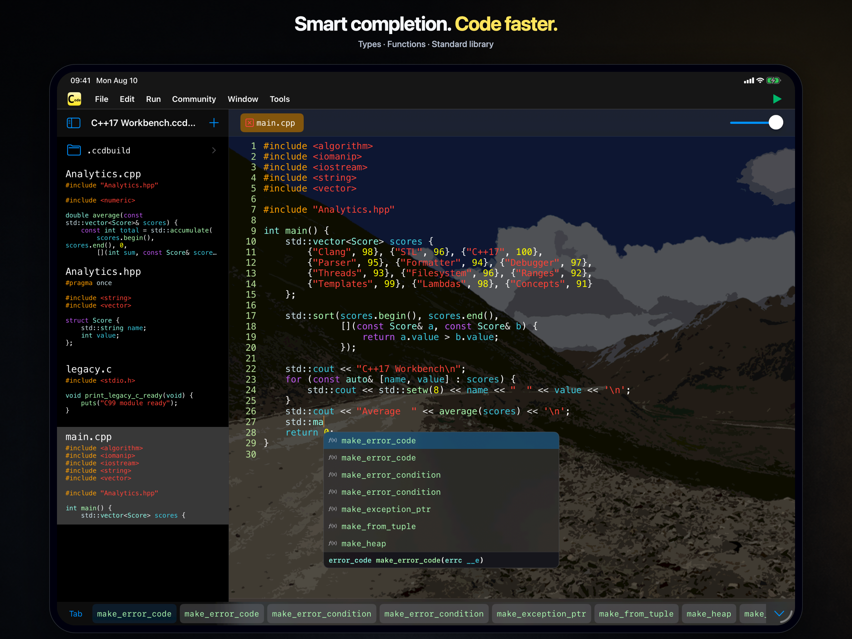The image size is (852, 639).
Task: Run the program with the green play button
Action: coord(777,99)
